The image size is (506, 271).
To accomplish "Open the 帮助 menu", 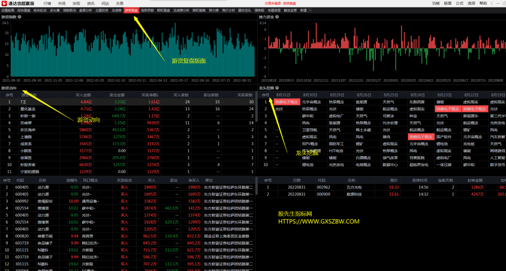I will (483, 3).
